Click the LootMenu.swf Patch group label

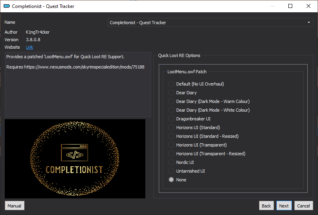pyautogui.click(x=187, y=72)
